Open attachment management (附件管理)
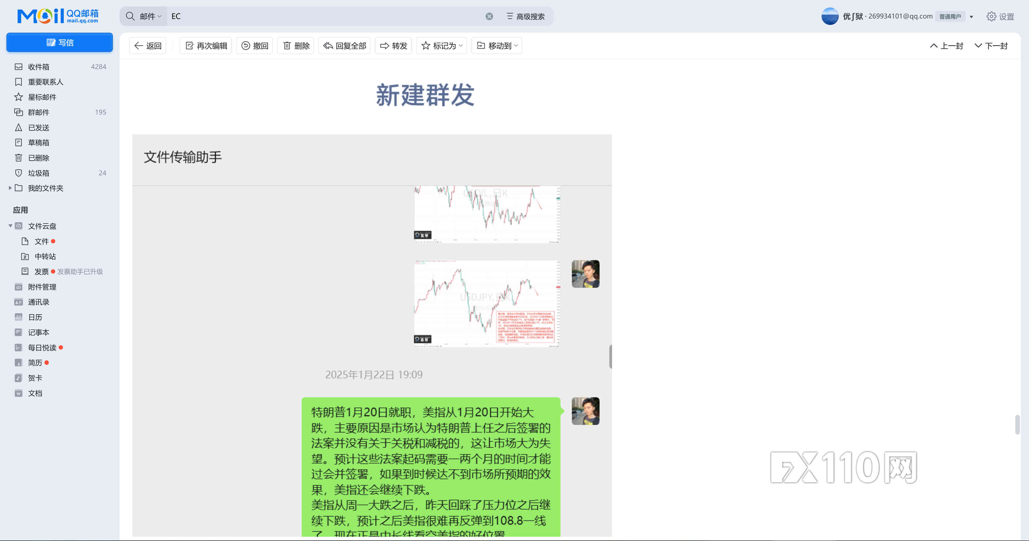The width and height of the screenshot is (1029, 541). [x=42, y=287]
